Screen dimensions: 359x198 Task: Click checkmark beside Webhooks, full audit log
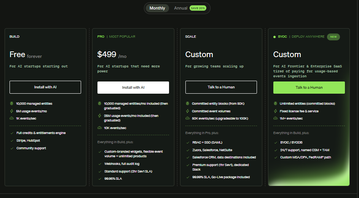100,164
